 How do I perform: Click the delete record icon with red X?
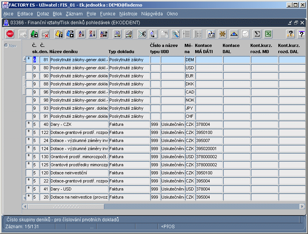(x=45, y=34)
